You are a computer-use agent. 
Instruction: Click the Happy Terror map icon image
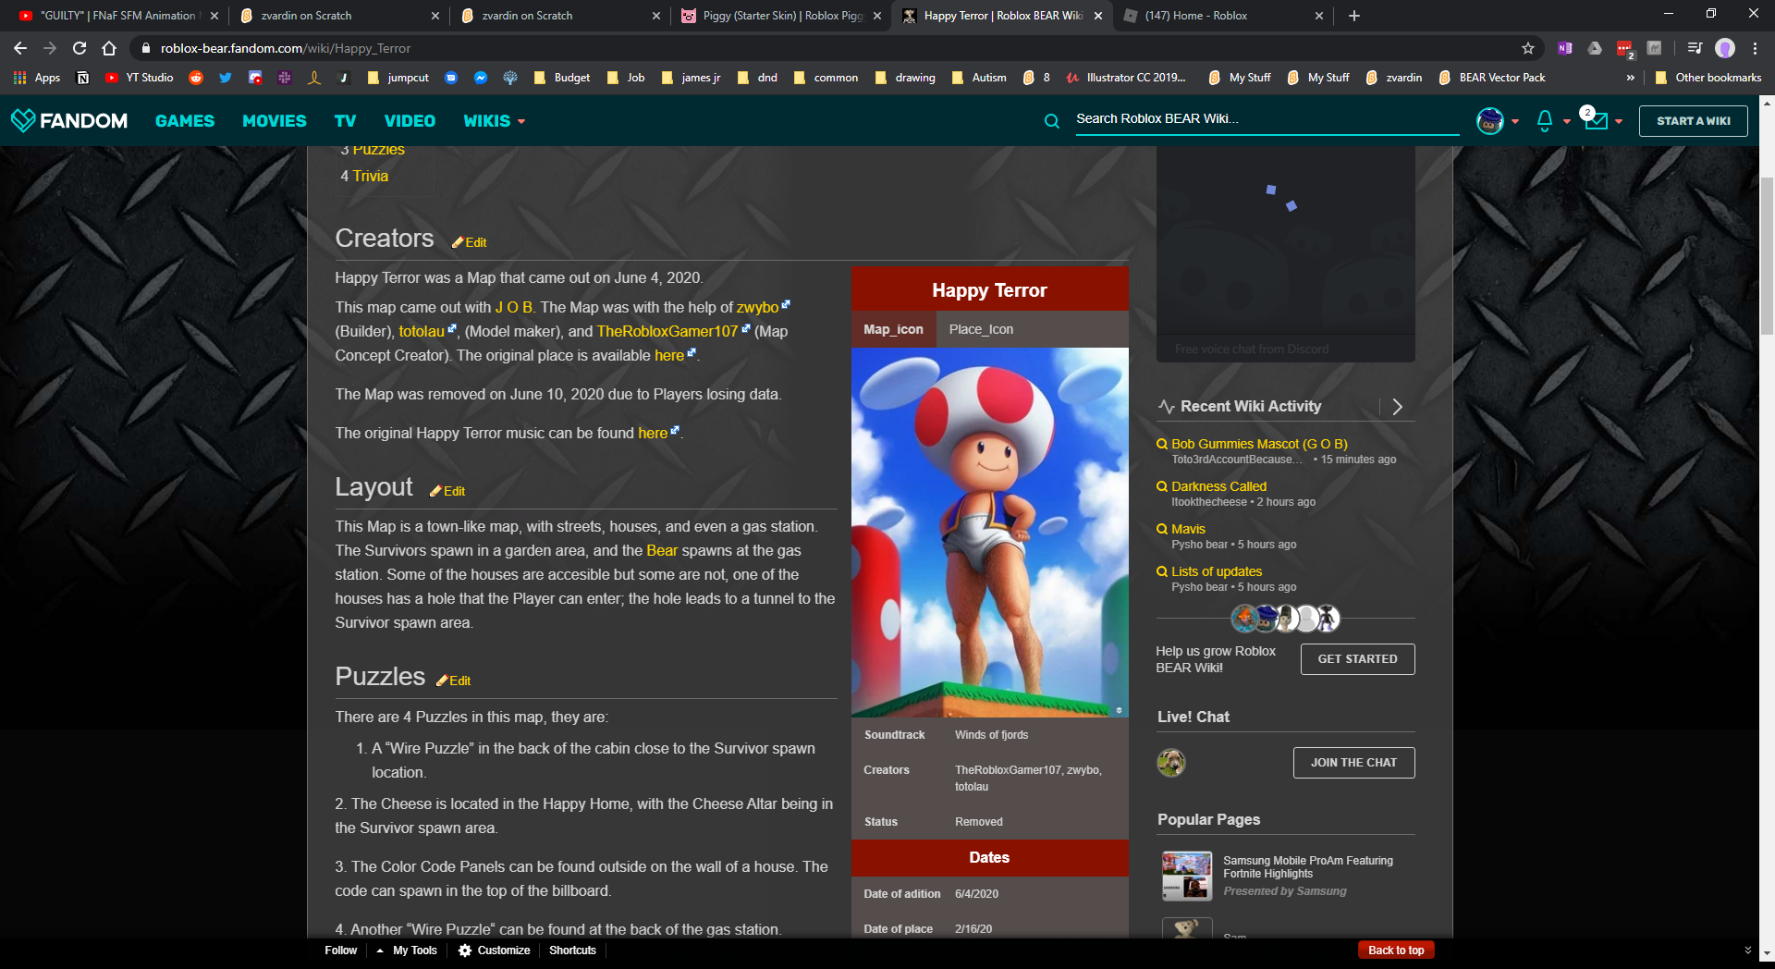[x=989, y=533]
